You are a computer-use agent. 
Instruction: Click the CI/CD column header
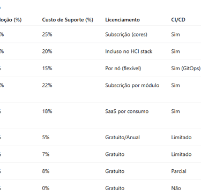coord(178,20)
